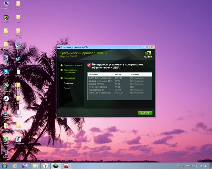212x169 pixels.
Task: Select the ПЕКА.txt file icon
Action: 18,73
